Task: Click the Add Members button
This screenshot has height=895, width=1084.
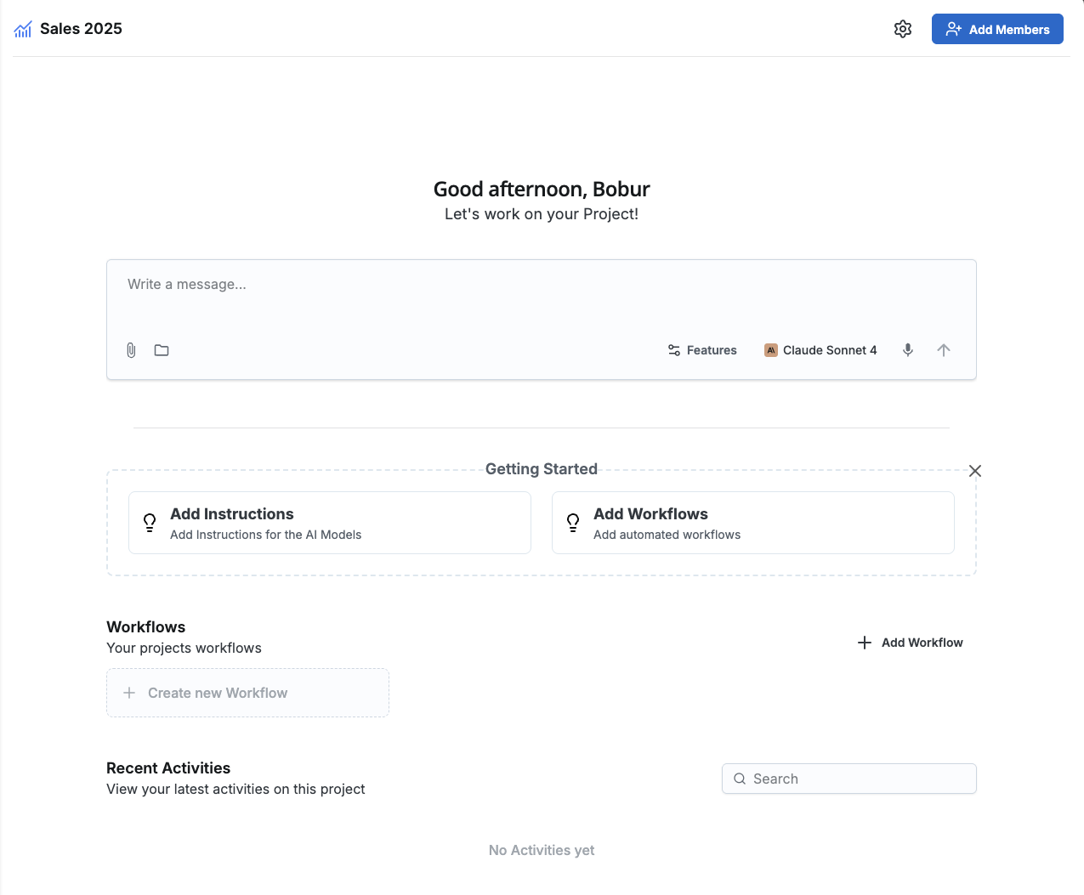Action: [x=997, y=29]
